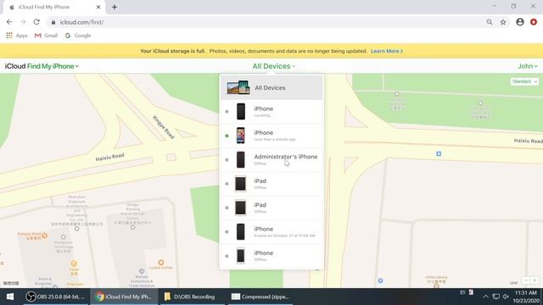Zoom out the map with minus

[526, 280]
